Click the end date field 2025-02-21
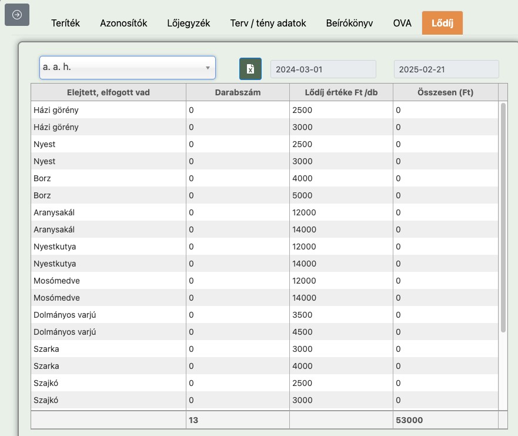 (x=446, y=69)
